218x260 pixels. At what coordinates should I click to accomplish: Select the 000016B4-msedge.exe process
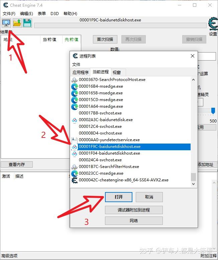[x=101, y=86]
